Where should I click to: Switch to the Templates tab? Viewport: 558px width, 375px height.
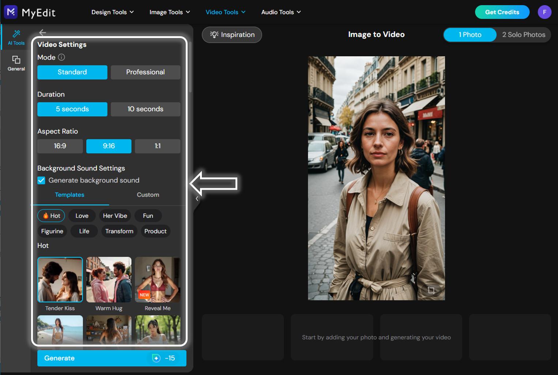click(69, 195)
